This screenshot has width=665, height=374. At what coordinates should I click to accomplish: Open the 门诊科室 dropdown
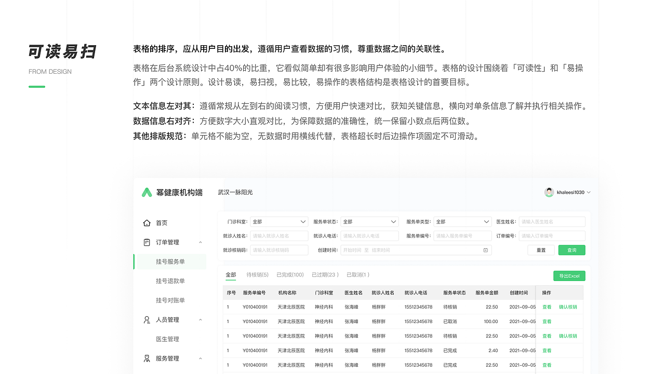[279, 222]
